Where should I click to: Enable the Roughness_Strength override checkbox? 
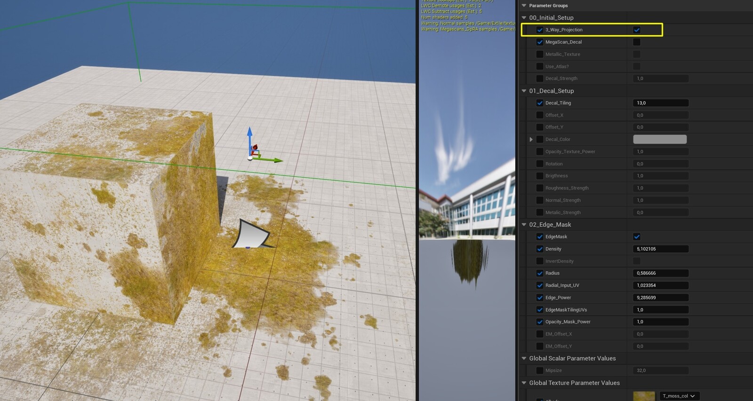click(540, 188)
